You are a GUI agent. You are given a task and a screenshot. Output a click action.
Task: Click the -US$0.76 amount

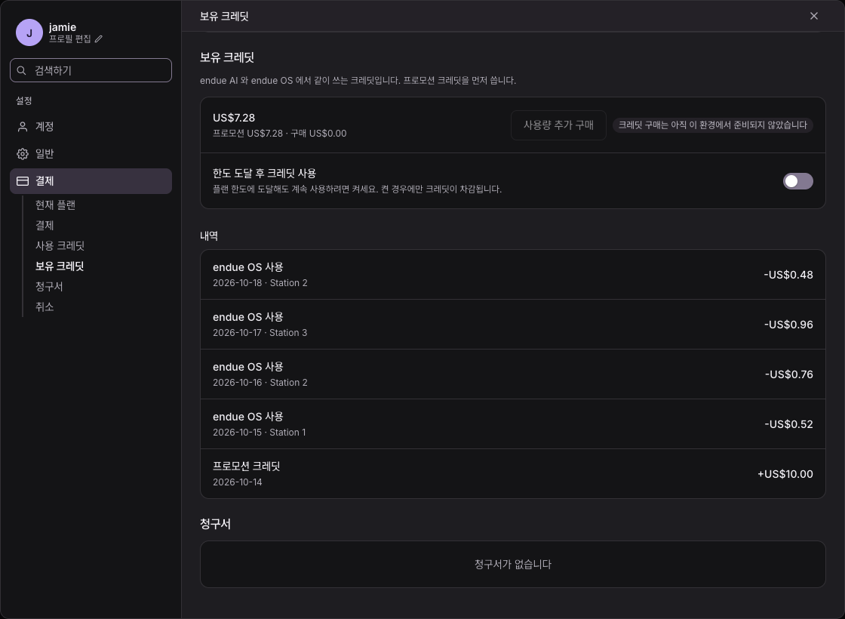point(789,374)
